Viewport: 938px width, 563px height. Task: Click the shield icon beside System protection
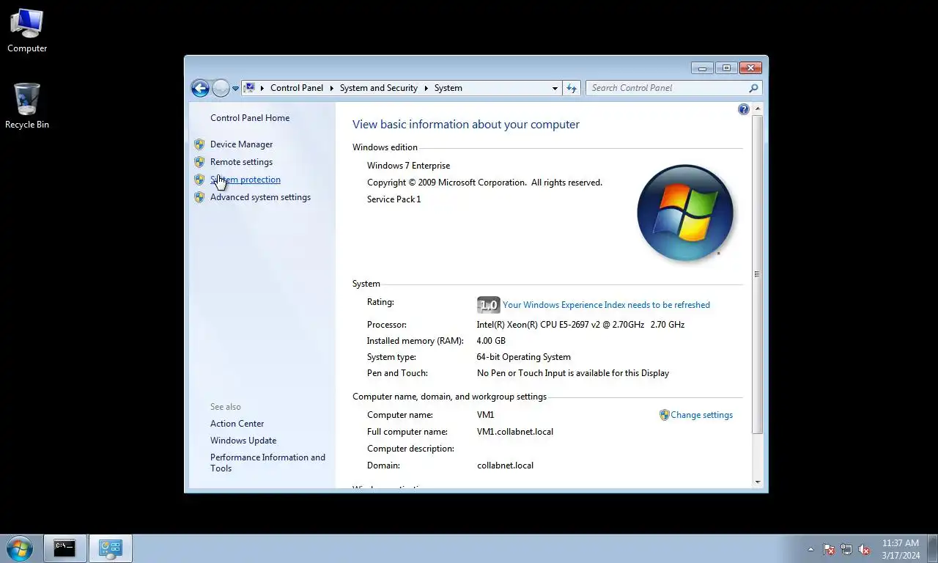pos(199,180)
